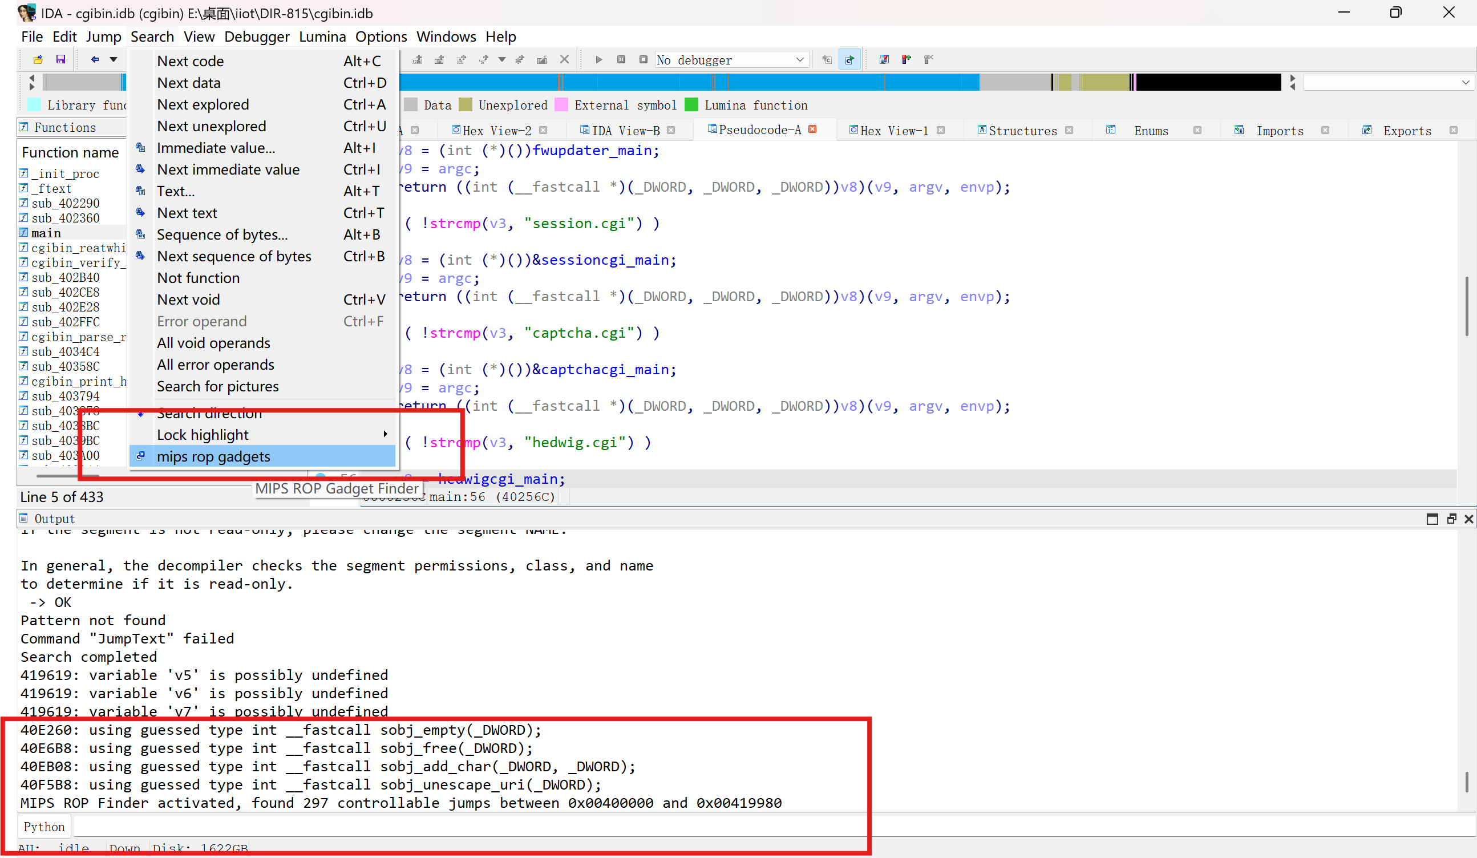This screenshot has width=1477, height=858.
Task: Toggle the highlighted C run-to-cursor icon
Action: [849, 59]
